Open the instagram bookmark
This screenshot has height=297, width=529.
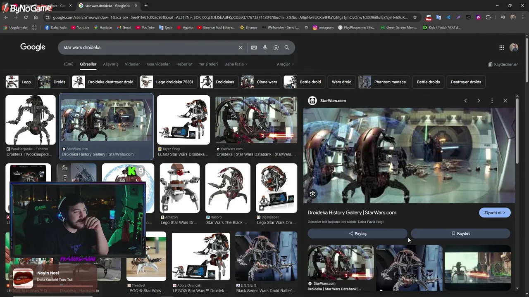click(323, 28)
